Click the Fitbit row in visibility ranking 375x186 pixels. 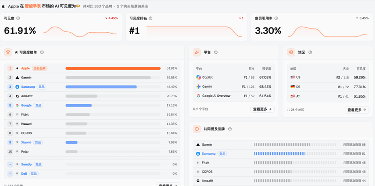[92, 114]
